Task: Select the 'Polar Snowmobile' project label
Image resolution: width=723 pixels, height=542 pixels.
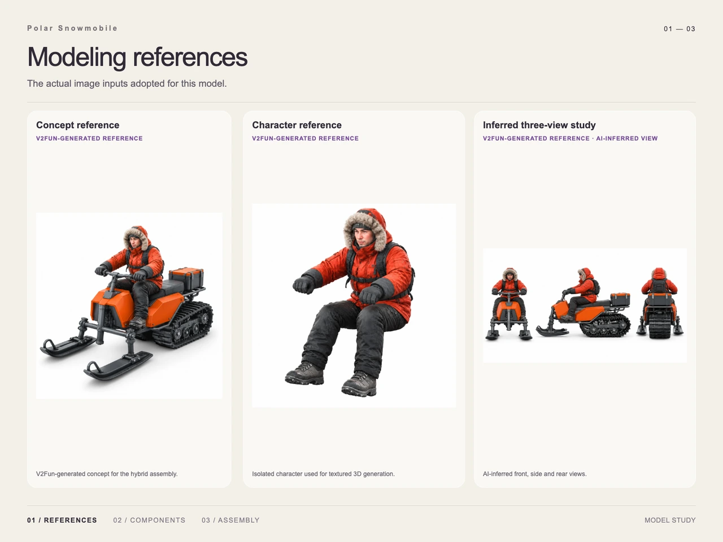Action: pyautogui.click(x=72, y=28)
